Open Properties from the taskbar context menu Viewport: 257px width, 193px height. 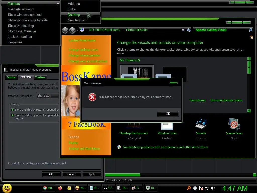tap(30, 42)
